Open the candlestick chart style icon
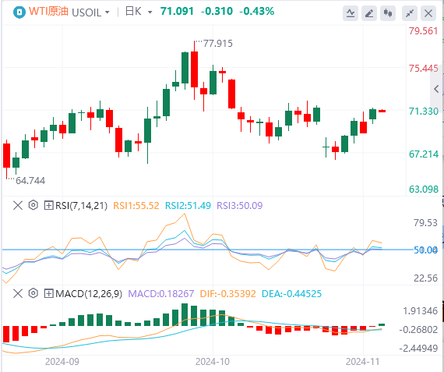 [388, 13]
